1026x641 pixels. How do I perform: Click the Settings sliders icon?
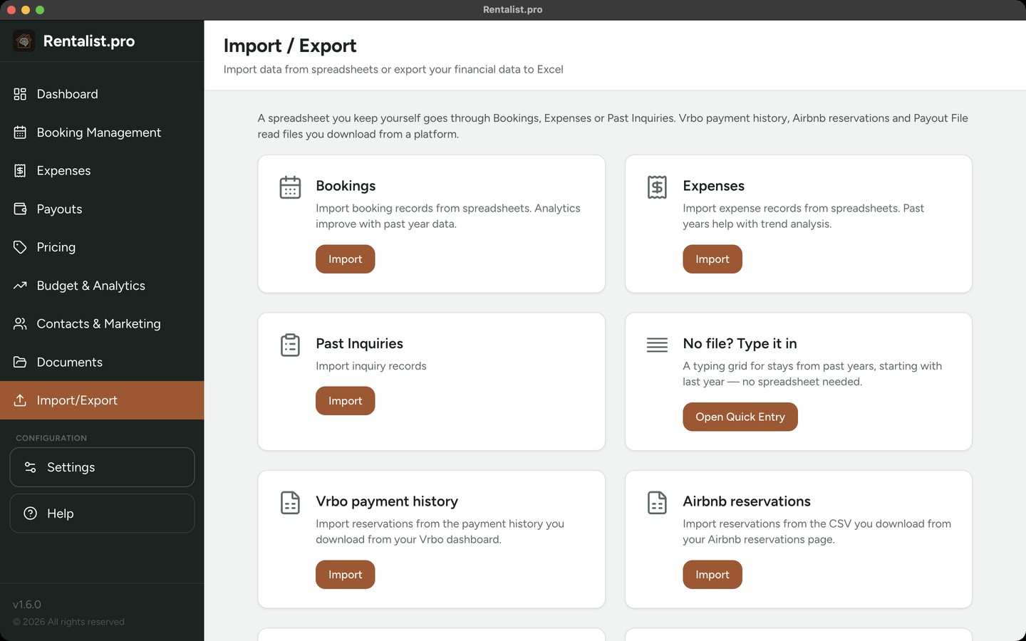tap(31, 467)
